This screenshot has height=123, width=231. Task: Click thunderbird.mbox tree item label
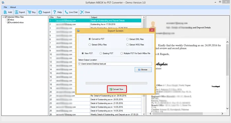coord(16,22)
